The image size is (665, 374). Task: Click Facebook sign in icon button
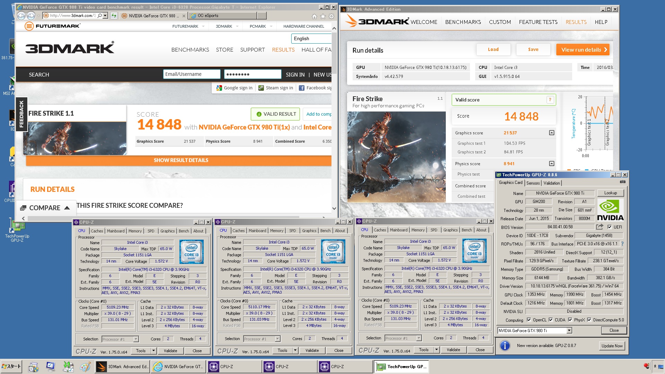pos(315,88)
